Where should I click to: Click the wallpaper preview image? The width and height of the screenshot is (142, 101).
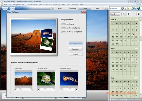[34, 36]
